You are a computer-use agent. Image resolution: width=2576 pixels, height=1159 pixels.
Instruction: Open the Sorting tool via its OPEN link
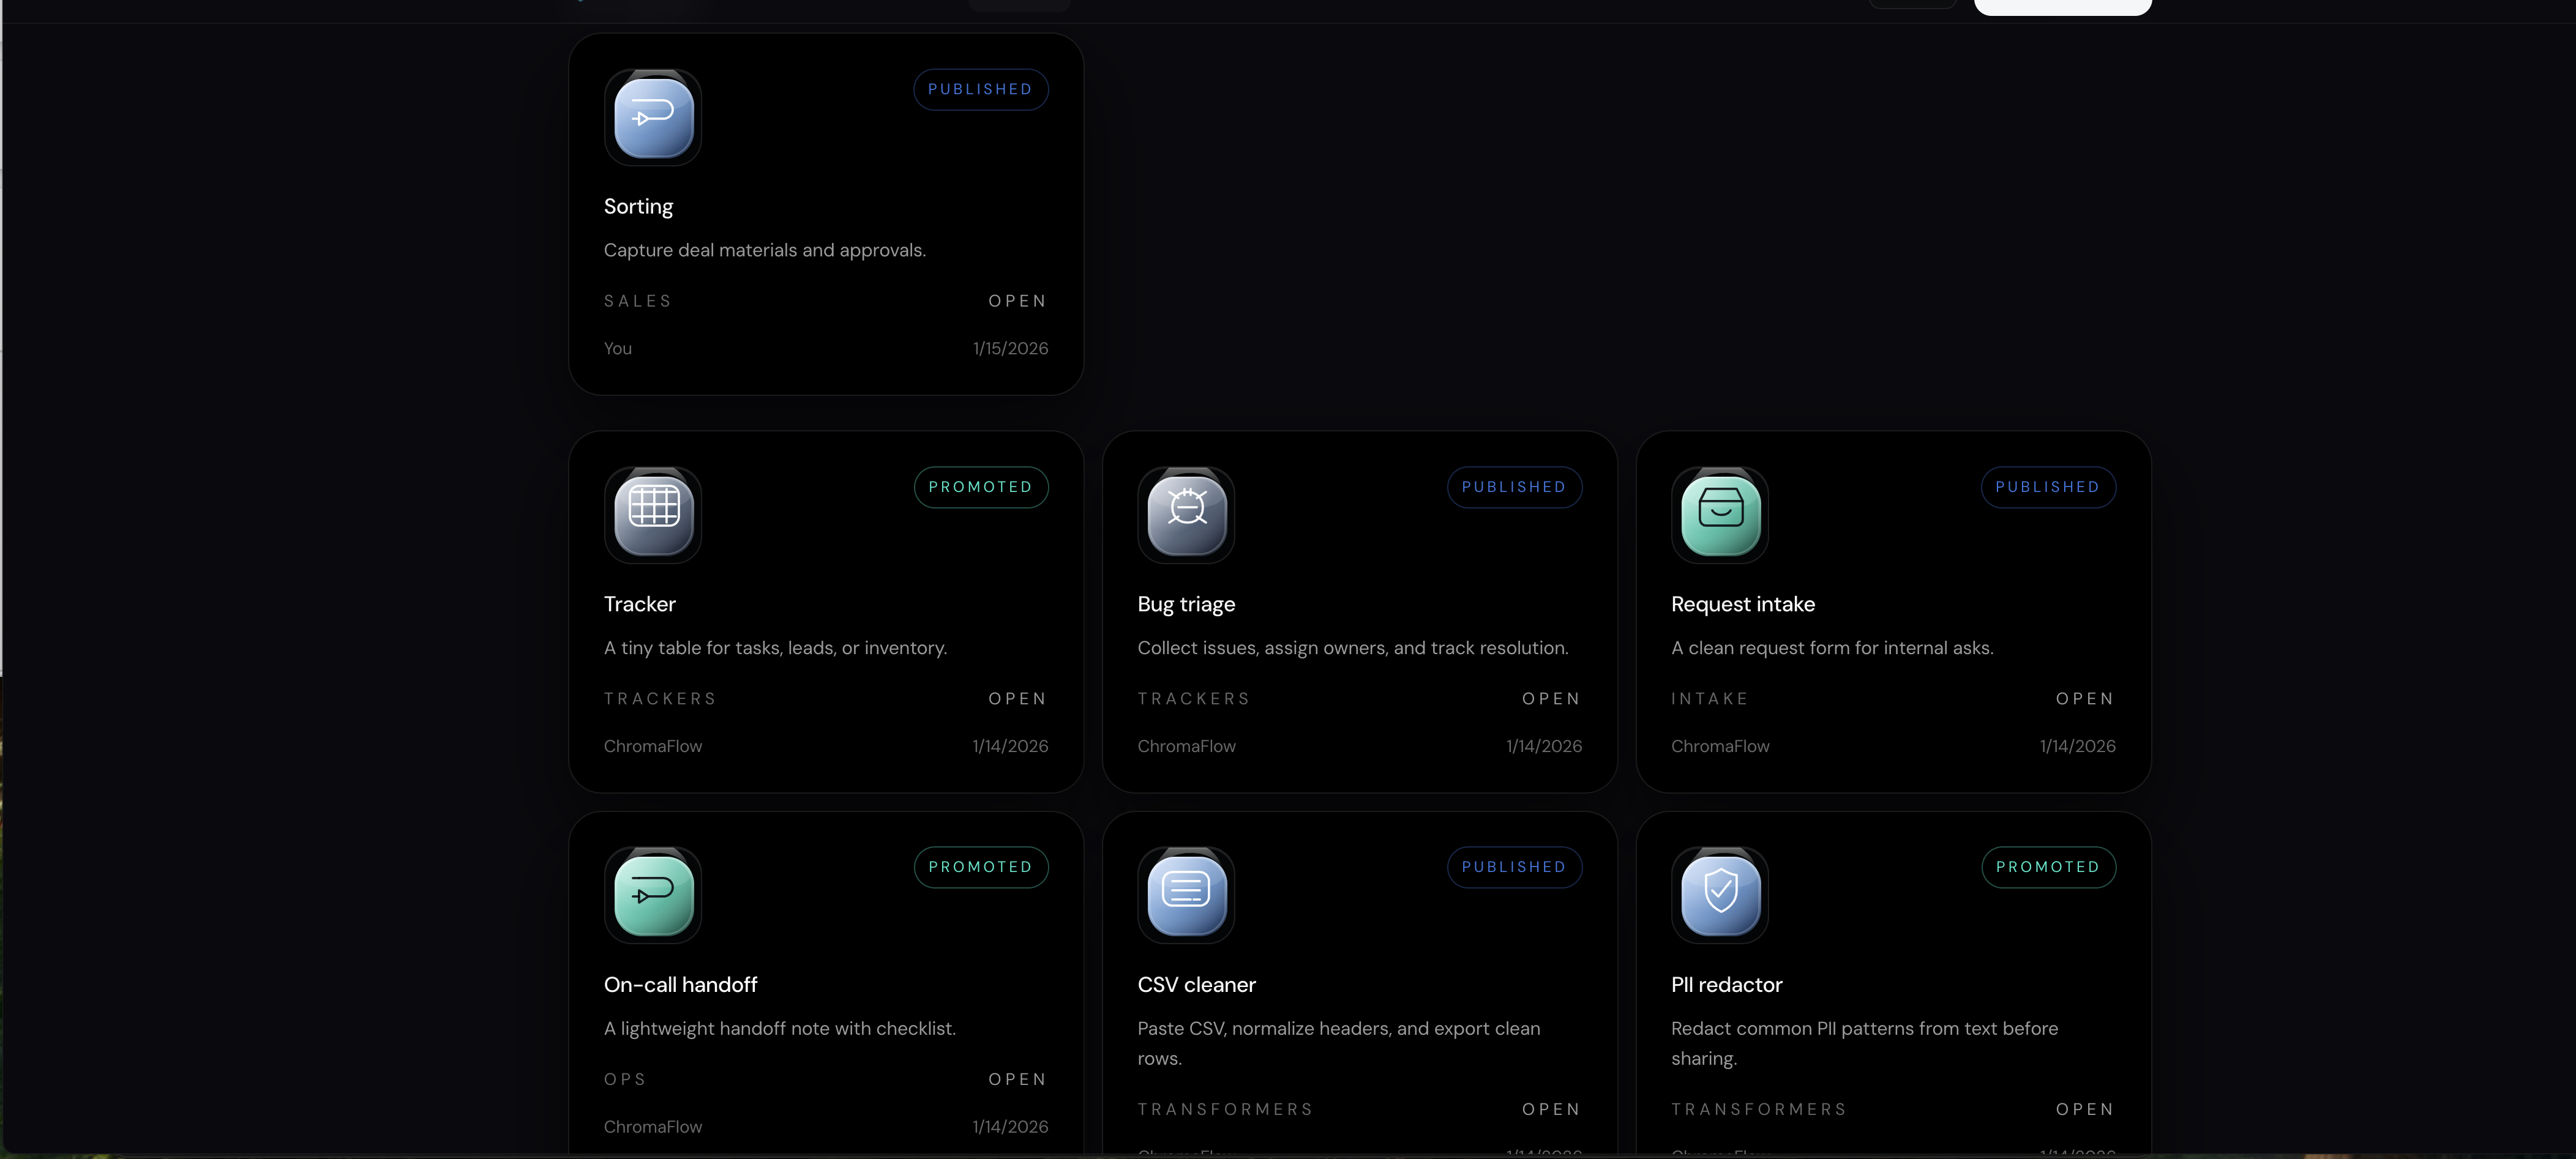click(1017, 300)
